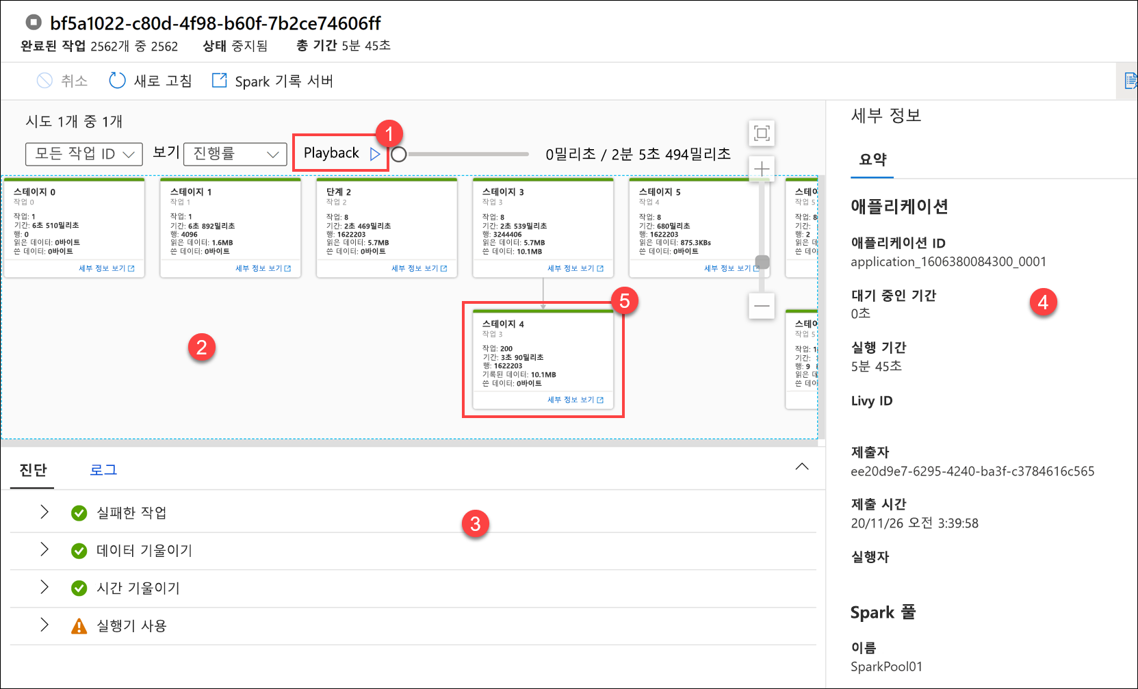Viewport: 1138px width, 689px height.
Task: Switch to the 진단 tab
Action: point(33,470)
